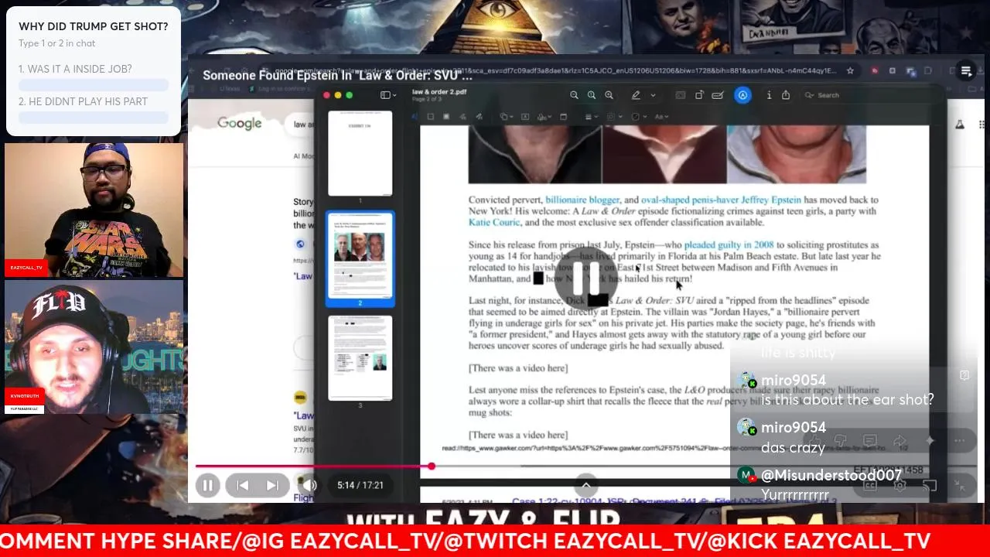The image size is (990, 557).
Task: Go to the previous video in the player
Action: click(x=242, y=485)
